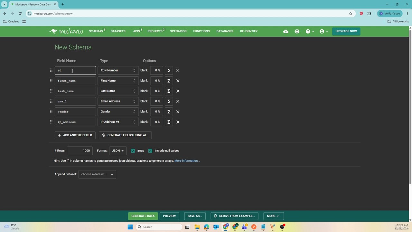This screenshot has width=412, height=232.
Task: Click Add Another Field button
Action: coord(75,135)
